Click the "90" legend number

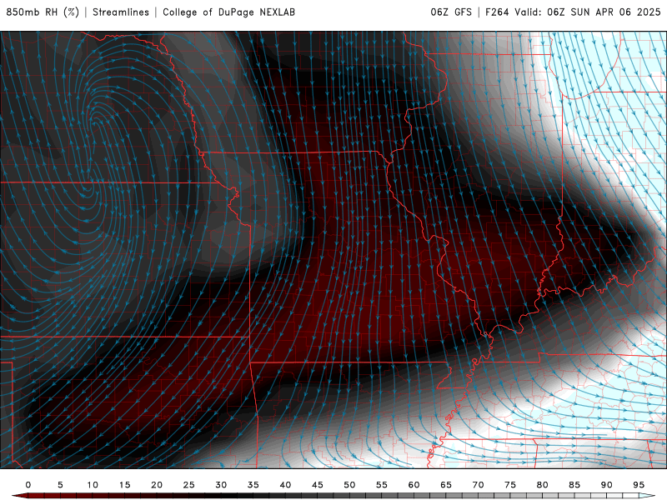point(606,485)
